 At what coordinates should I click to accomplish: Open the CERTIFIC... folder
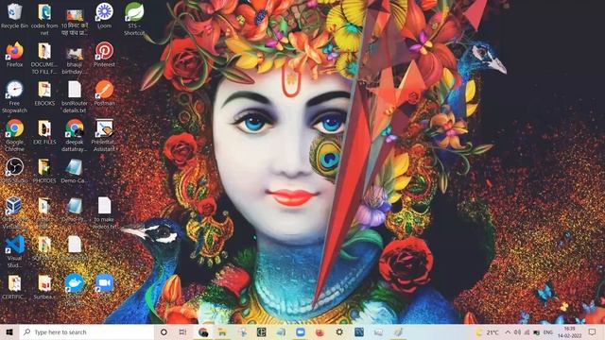(x=14, y=286)
